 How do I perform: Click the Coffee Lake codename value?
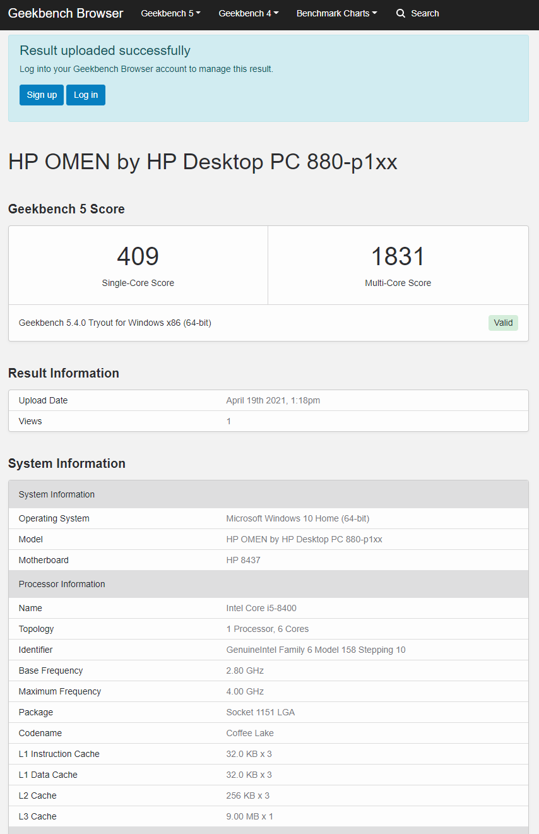pos(250,733)
